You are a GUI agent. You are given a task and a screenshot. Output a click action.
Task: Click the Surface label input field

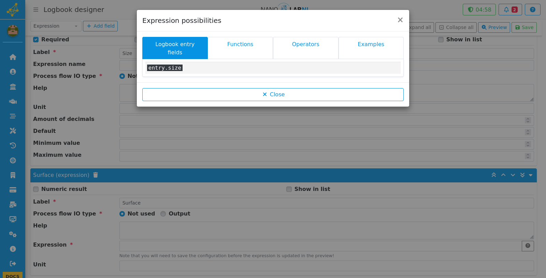pos(327,203)
